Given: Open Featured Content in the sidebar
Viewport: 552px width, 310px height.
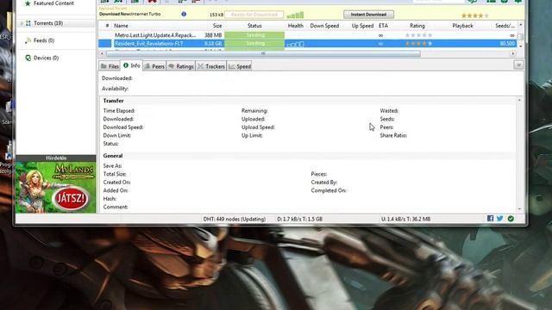Looking at the screenshot, I should pyautogui.click(x=49, y=3).
